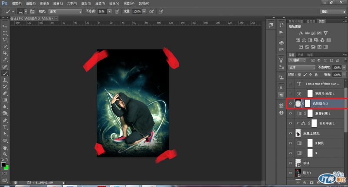
Task: Show the 亮度/對比度 1 layer
Action: pos(290,93)
